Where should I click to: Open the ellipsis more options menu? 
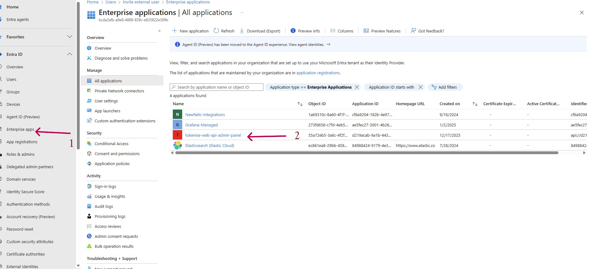(x=242, y=12)
